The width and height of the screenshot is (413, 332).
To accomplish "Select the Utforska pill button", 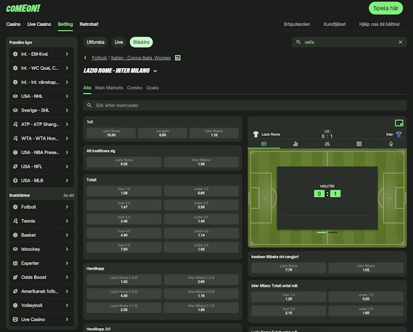I will point(95,42).
